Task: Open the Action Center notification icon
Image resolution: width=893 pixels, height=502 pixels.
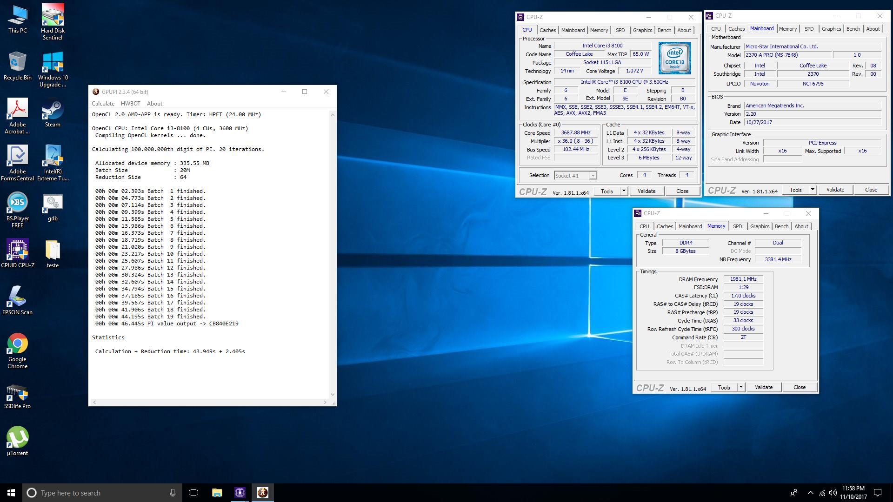Action: pos(878,493)
